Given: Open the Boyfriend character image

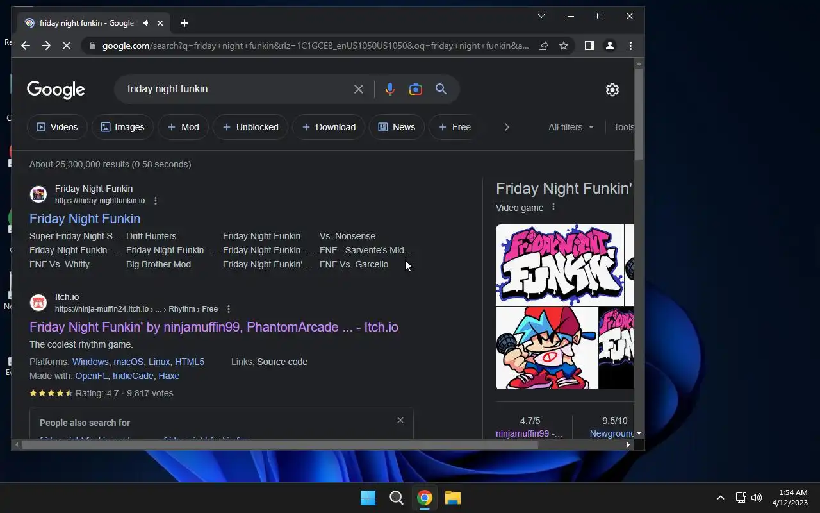Looking at the screenshot, I should tap(546, 348).
